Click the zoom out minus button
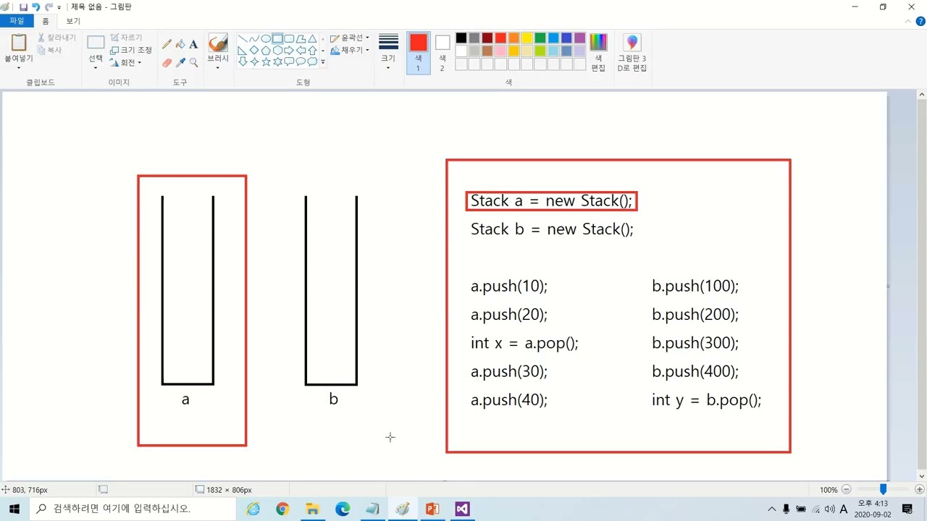The height and width of the screenshot is (521, 927). (x=846, y=490)
